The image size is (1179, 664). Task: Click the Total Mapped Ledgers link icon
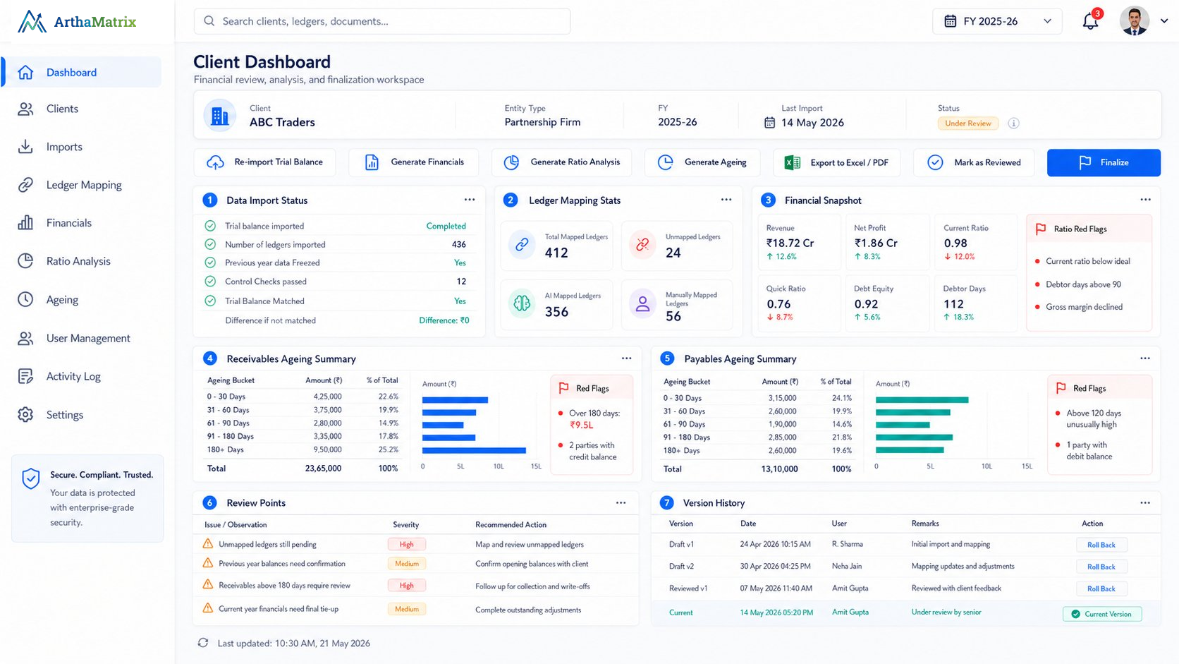click(522, 245)
